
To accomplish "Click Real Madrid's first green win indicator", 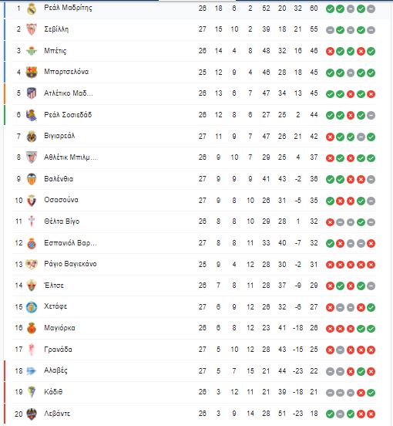I will pyautogui.click(x=330, y=9).
